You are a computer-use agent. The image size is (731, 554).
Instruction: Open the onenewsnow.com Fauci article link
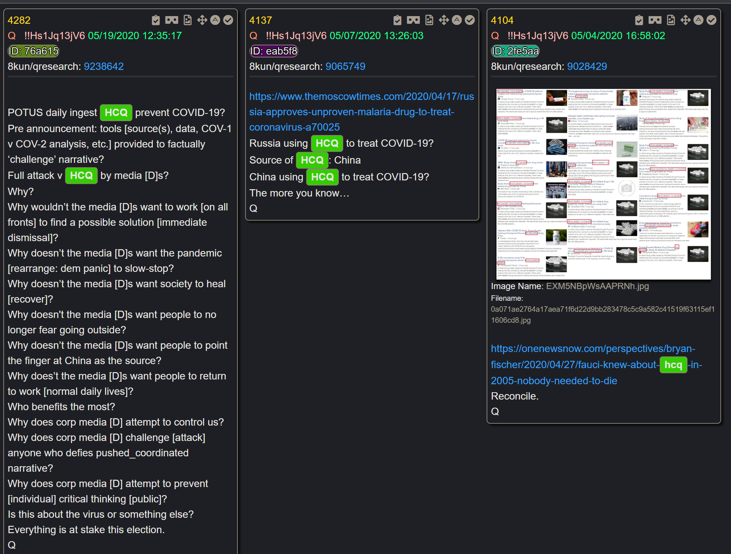[596, 365]
